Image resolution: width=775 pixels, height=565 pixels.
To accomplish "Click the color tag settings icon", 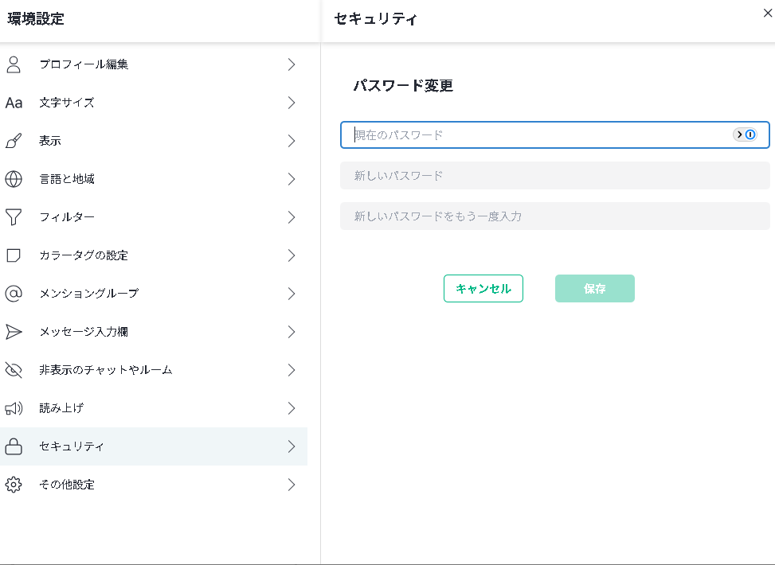I will pyautogui.click(x=14, y=255).
